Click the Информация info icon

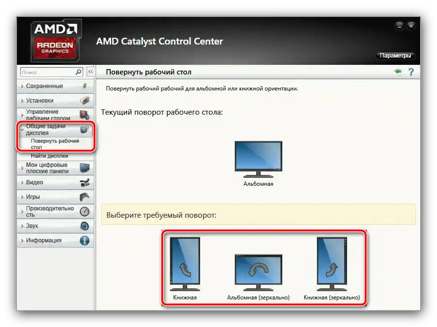85,240
